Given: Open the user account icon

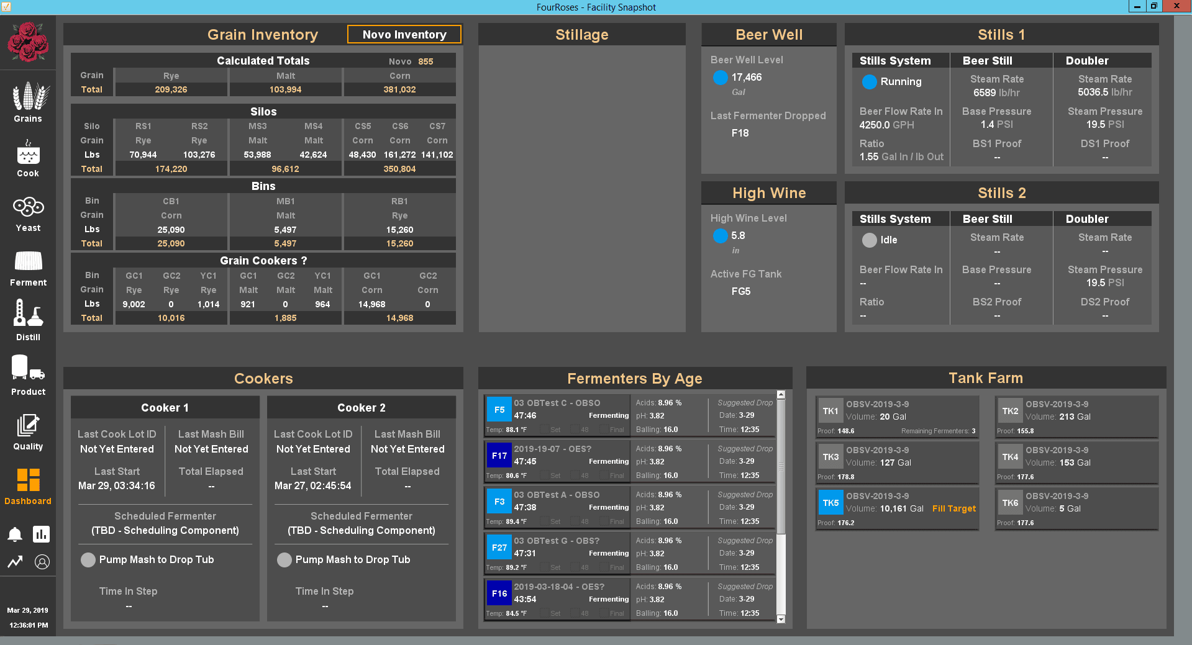Looking at the screenshot, I should 42,562.
